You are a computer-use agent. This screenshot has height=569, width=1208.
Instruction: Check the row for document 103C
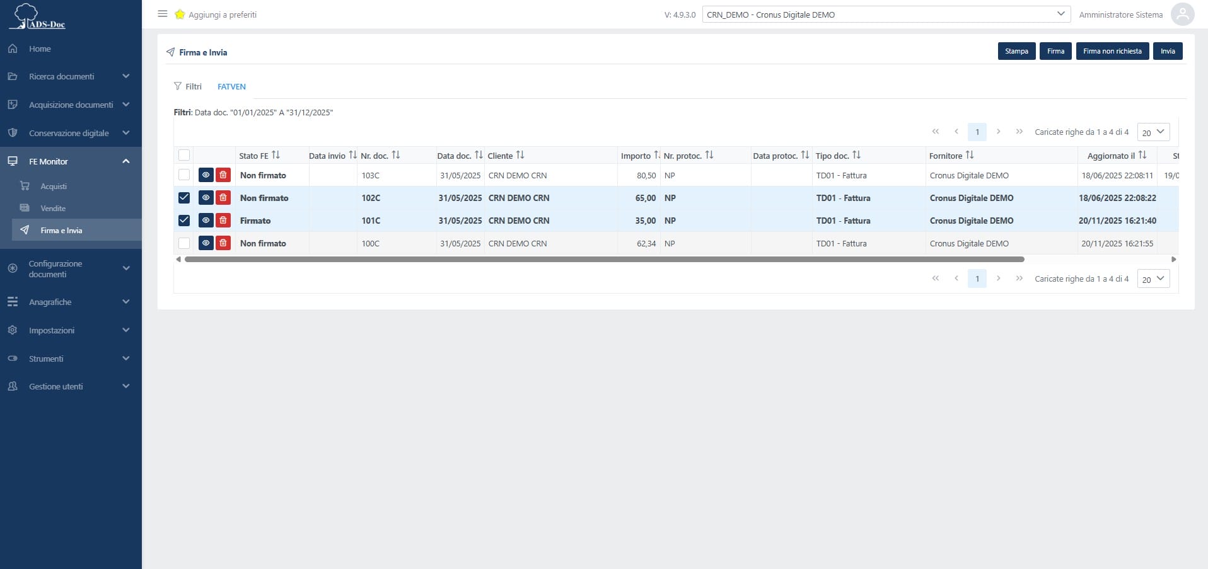pos(184,175)
